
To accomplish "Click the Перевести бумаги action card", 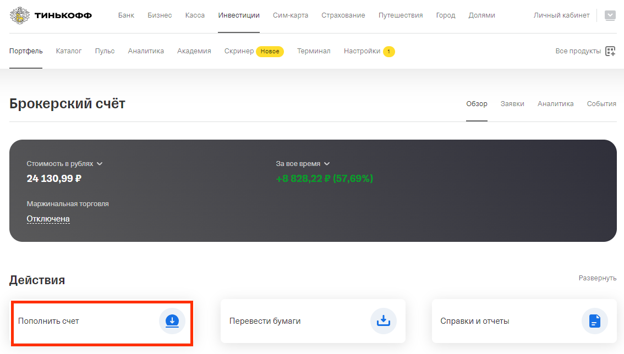I will tap(313, 321).
